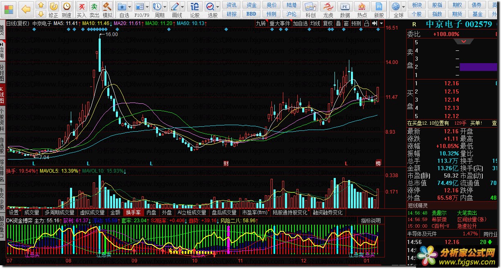Expand the 画线 dropdown arrow
Viewport: 502px width, 269px height.
(x=183, y=7)
